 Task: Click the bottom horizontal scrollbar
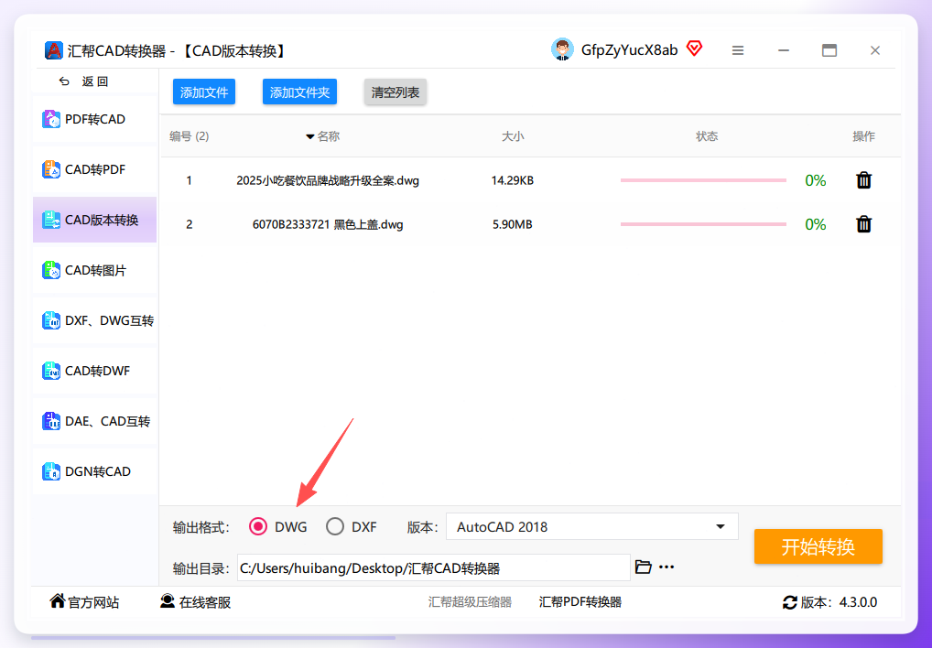point(212,638)
